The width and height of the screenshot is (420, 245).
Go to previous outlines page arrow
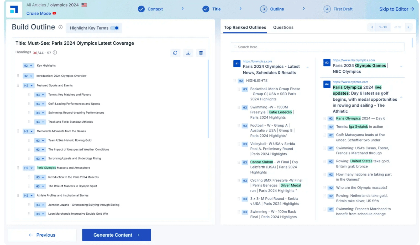tap(372, 27)
